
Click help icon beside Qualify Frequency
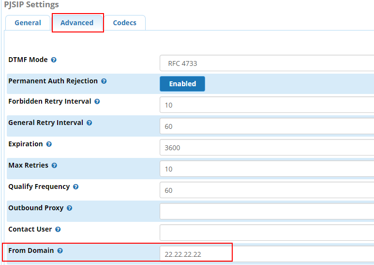(76, 187)
